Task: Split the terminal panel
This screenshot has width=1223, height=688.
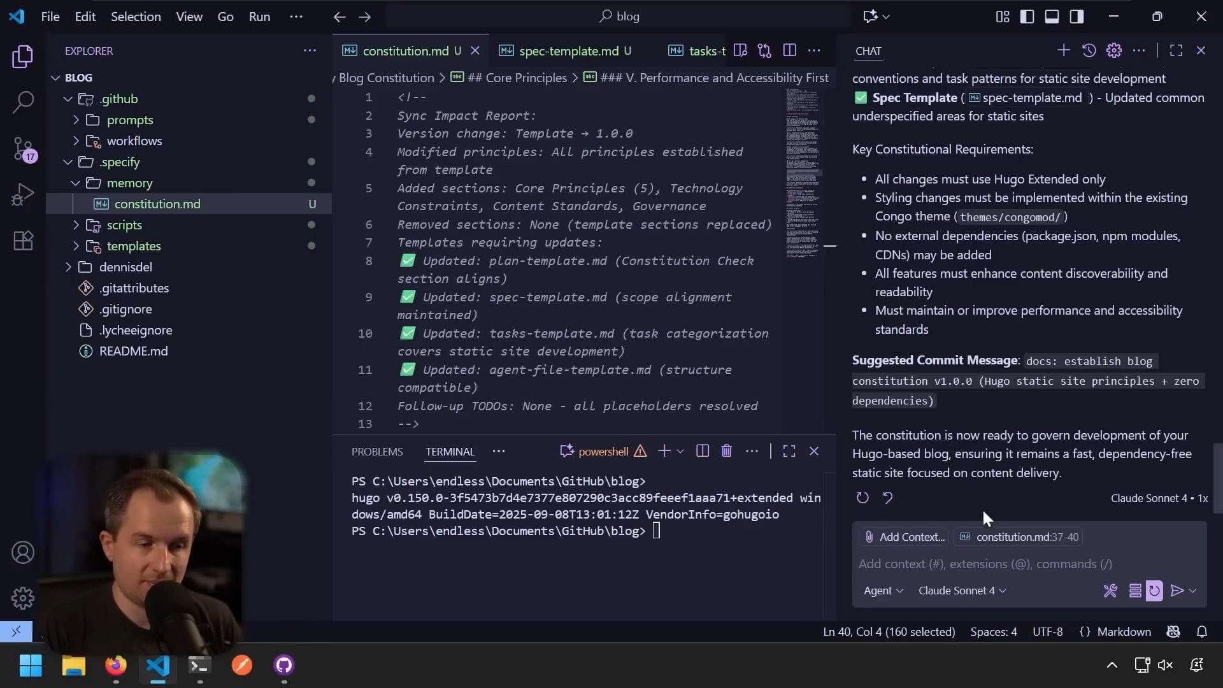Action: pyautogui.click(x=702, y=451)
